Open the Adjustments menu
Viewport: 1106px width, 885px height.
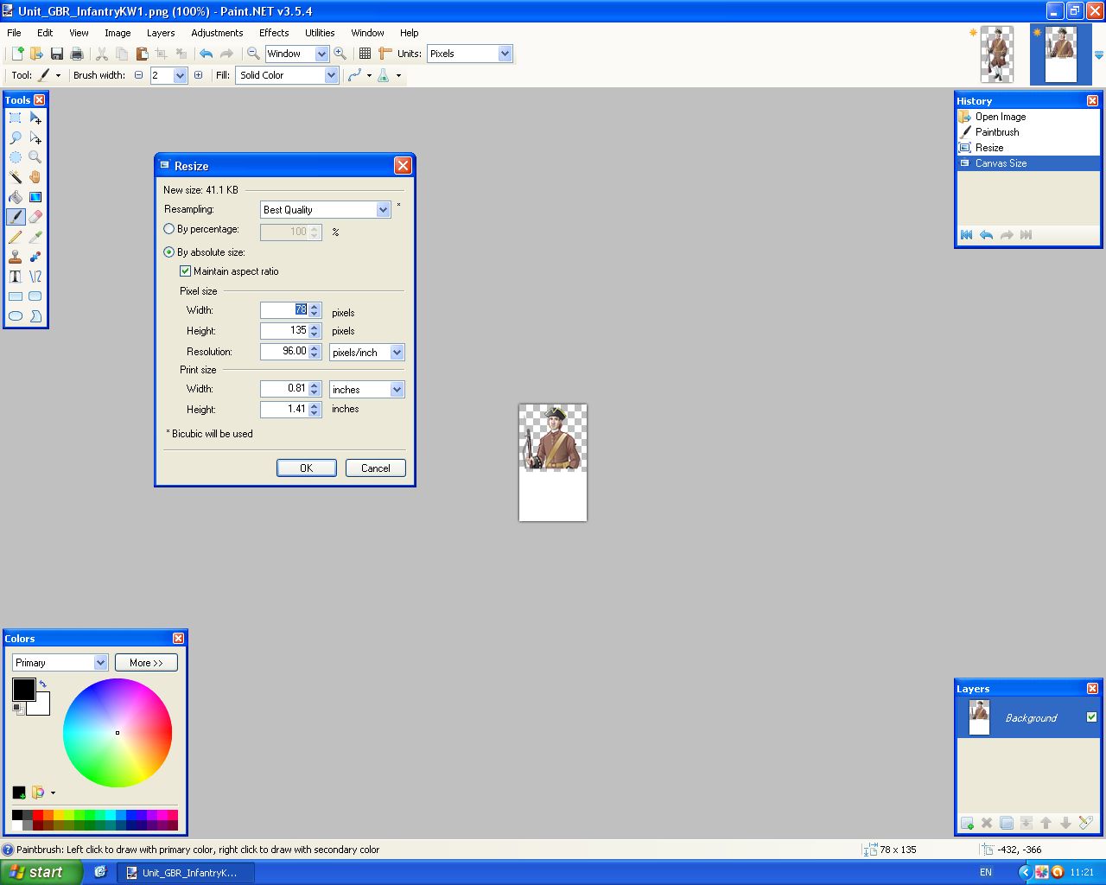click(217, 33)
